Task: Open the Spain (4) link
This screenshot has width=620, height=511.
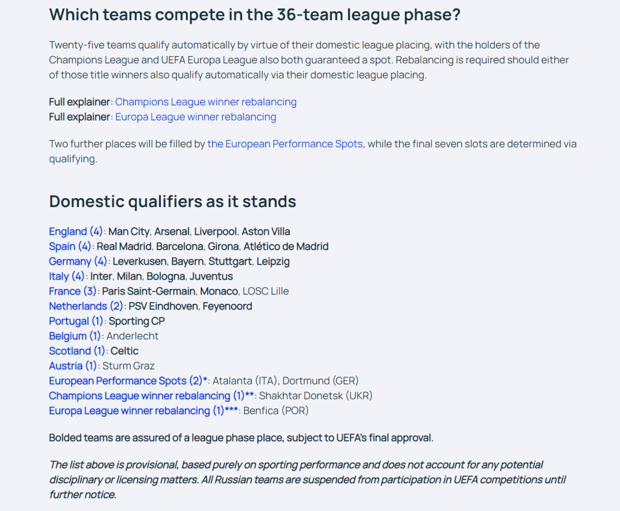Action: [70, 246]
